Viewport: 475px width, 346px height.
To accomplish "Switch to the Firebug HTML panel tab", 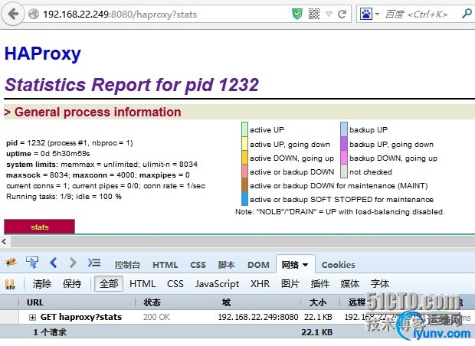I will pyautogui.click(x=165, y=265).
